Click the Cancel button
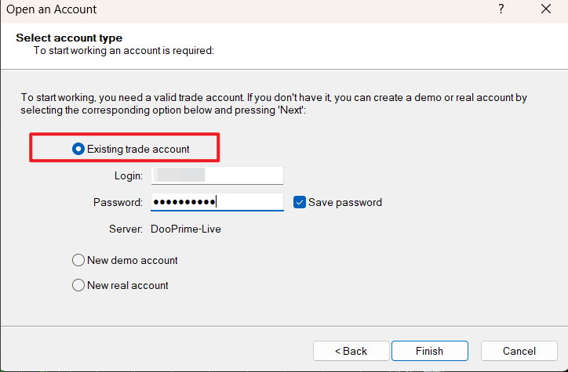The height and width of the screenshot is (372, 568). [x=519, y=351]
